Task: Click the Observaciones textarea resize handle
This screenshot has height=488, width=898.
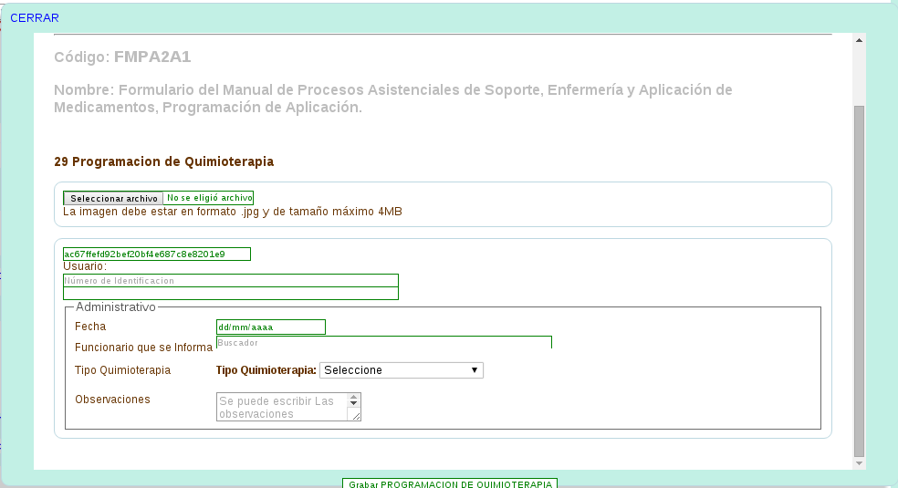Action: pos(356,416)
